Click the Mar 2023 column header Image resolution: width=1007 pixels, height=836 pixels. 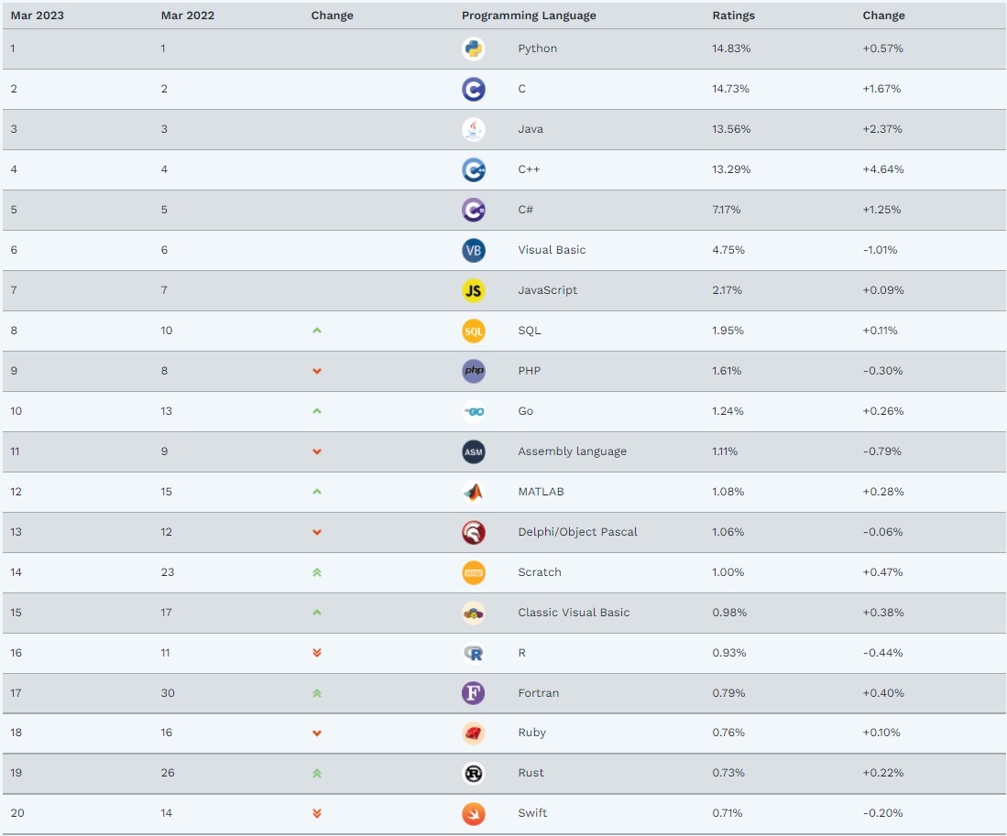coord(37,16)
